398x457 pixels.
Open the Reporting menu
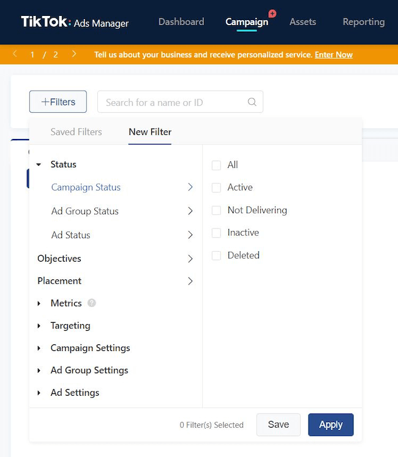coord(364,22)
